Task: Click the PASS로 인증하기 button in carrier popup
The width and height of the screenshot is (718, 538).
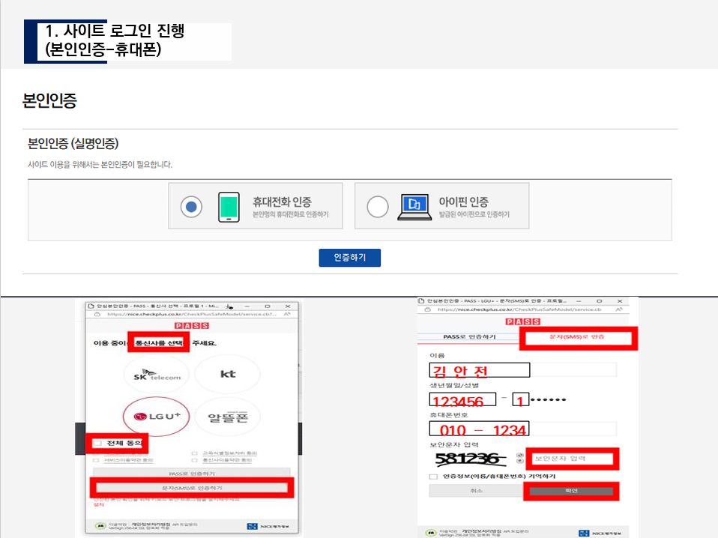Action: pyautogui.click(x=192, y=474)
